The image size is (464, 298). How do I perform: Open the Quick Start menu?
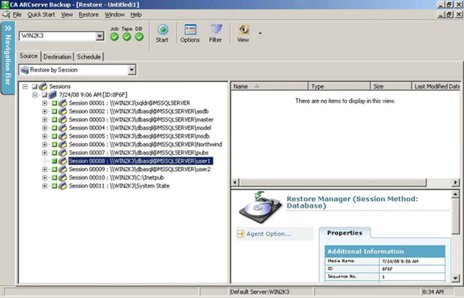click(41, 14)
